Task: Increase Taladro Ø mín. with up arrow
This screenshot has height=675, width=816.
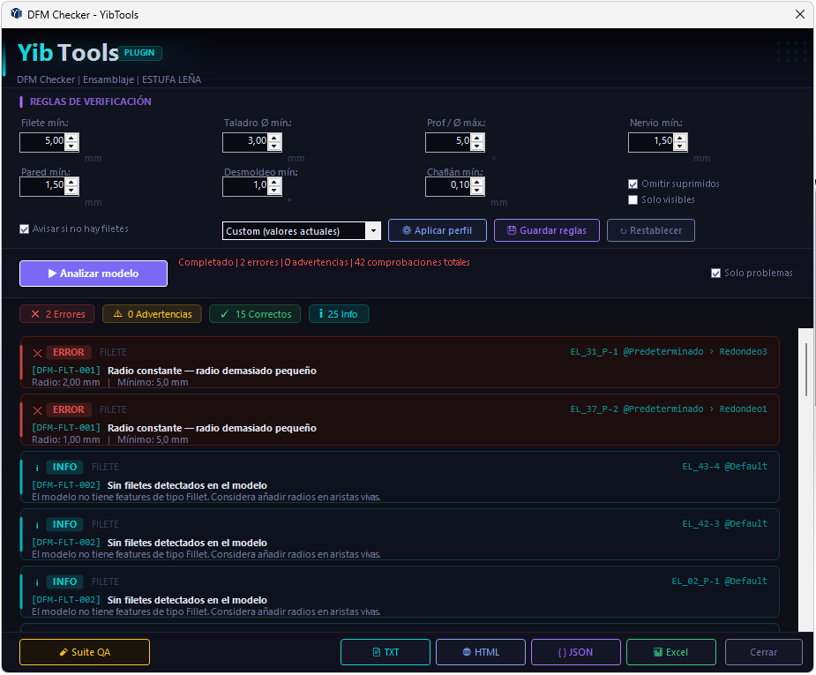Action: coord(274,138)
